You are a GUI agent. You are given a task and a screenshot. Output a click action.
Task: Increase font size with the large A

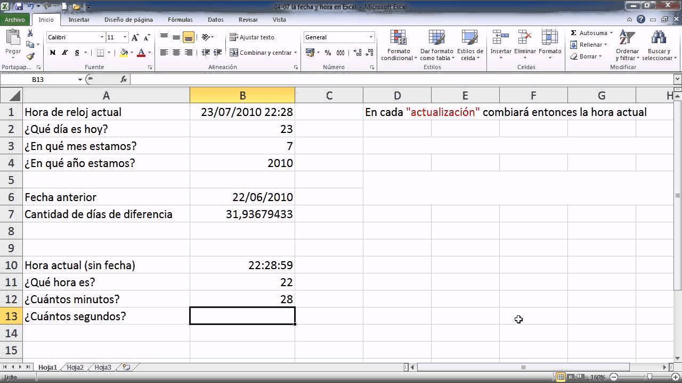(x=135, y=37)
